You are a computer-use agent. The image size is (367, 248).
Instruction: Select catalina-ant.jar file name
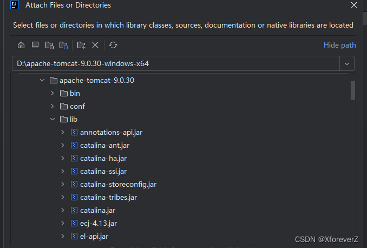coord(105,146)
